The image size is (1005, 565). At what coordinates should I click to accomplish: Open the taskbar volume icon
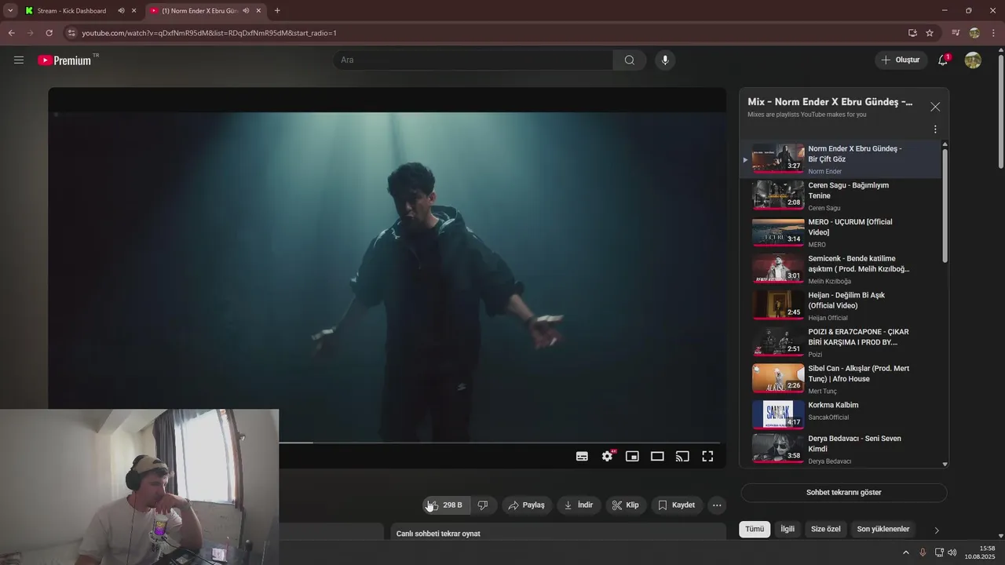952,552
